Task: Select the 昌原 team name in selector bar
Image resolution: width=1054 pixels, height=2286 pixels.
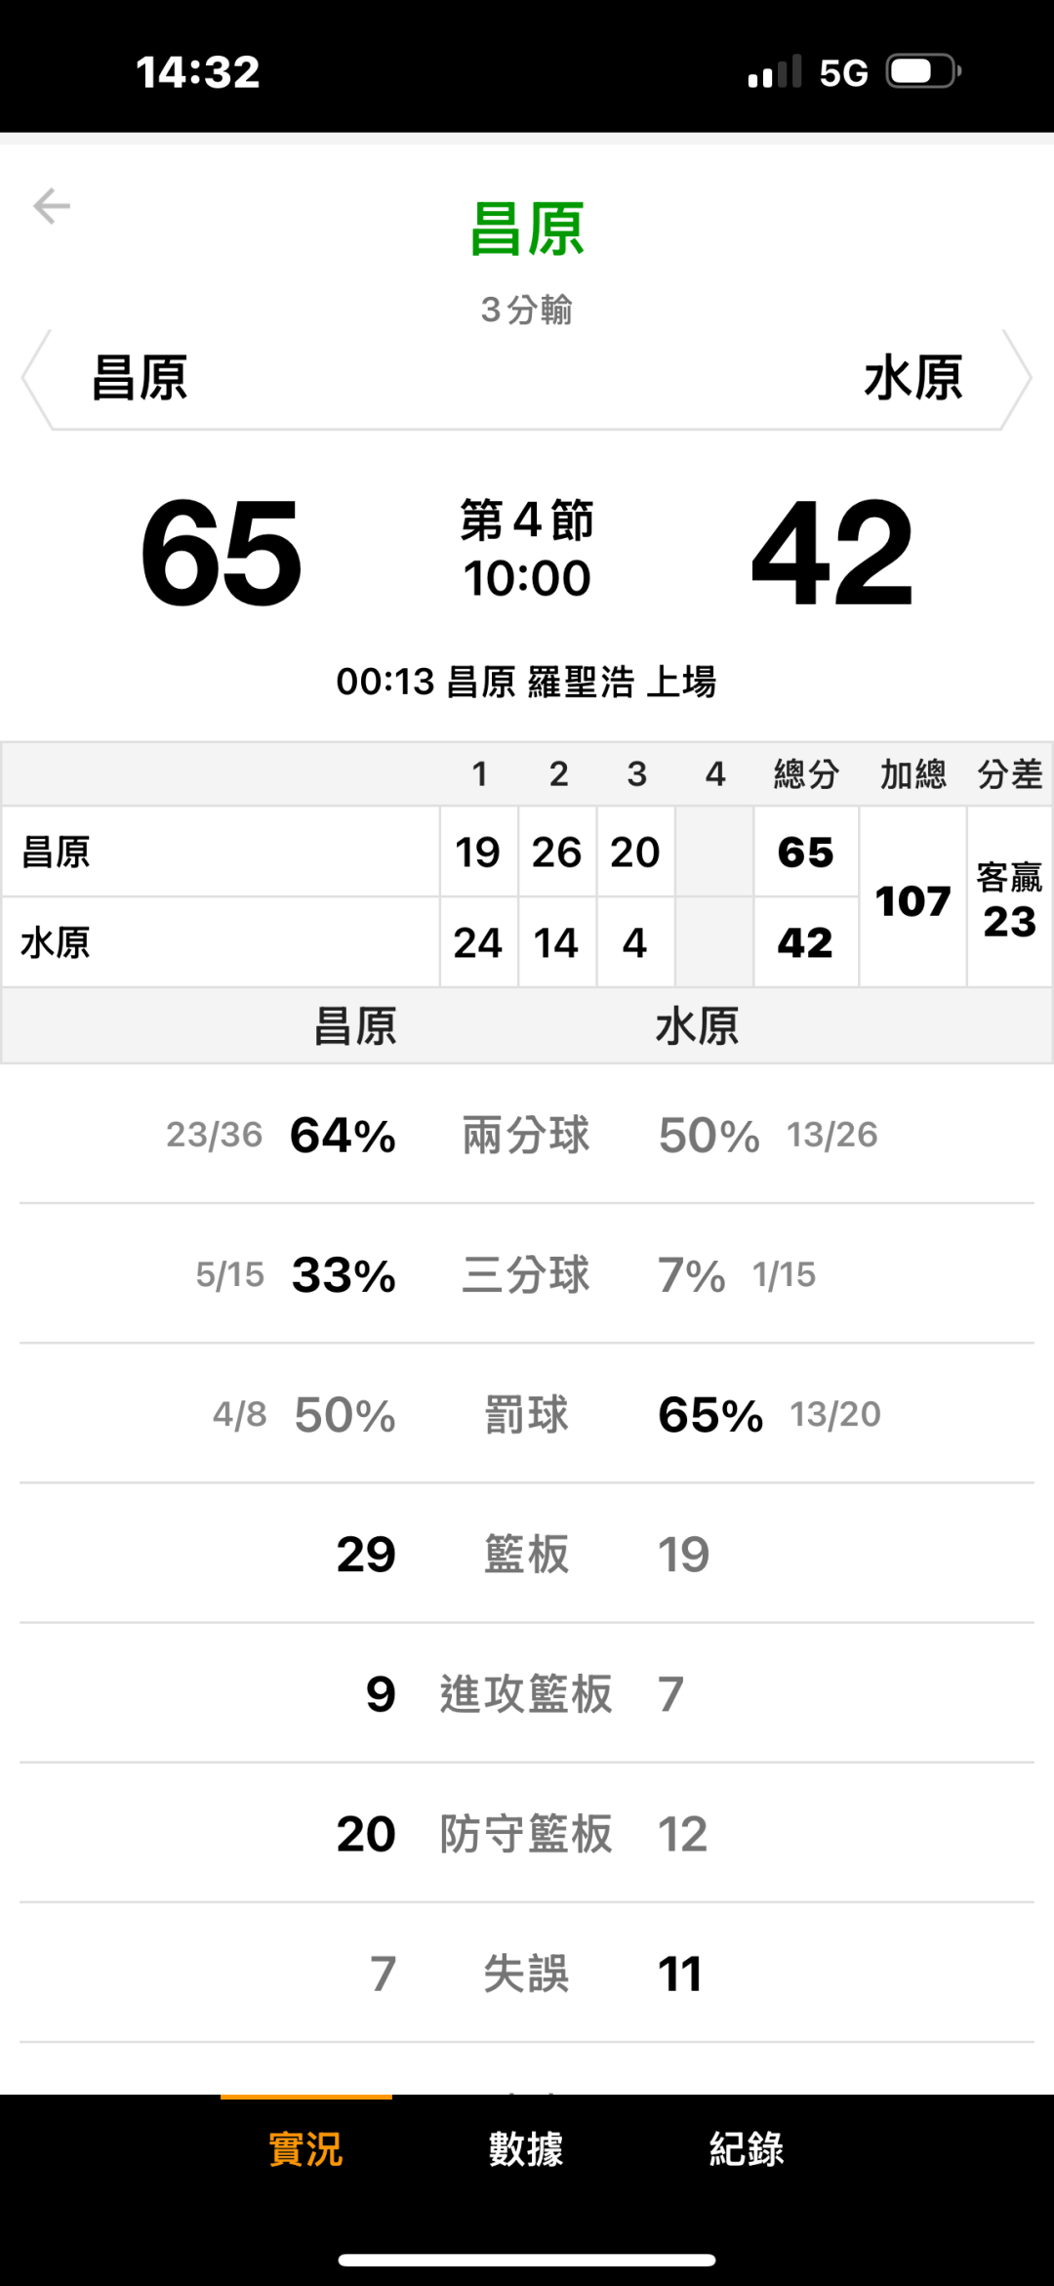Action: pyautogui.click(x=140, y=379)
